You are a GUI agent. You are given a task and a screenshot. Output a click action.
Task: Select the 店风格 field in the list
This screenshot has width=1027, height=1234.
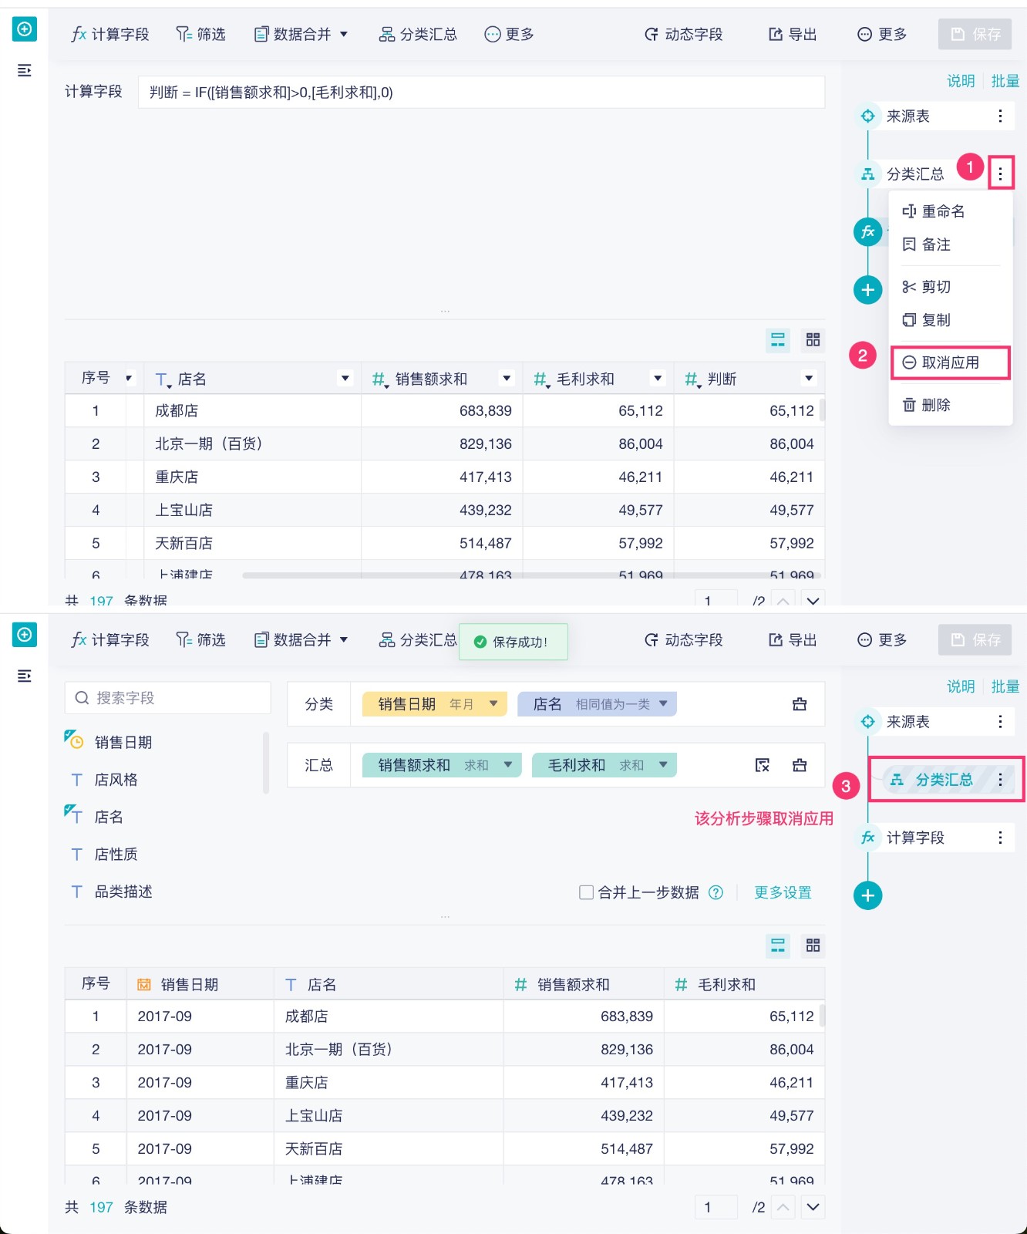(x=116, y=780)
